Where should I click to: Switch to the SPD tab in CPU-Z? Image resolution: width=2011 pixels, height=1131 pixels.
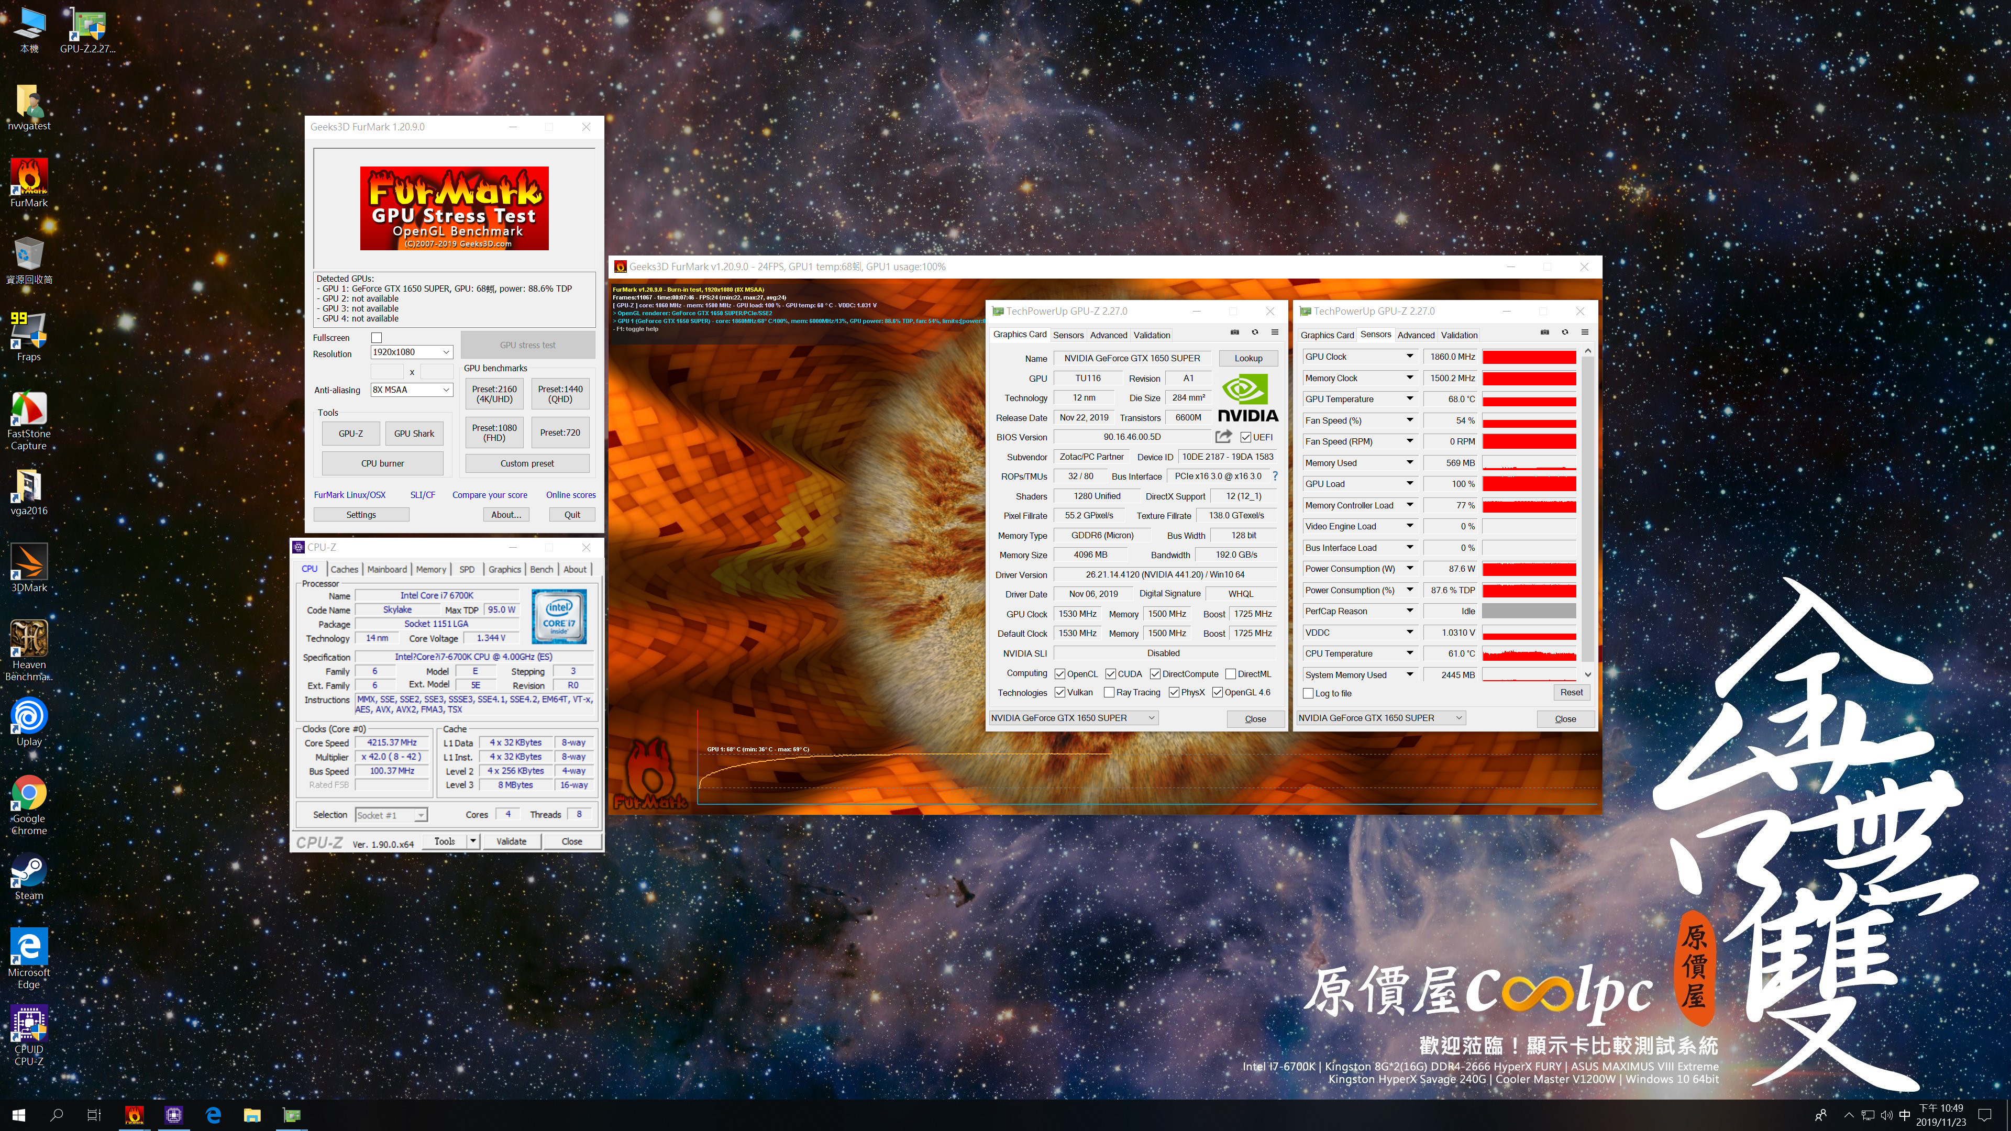point(467,569)
